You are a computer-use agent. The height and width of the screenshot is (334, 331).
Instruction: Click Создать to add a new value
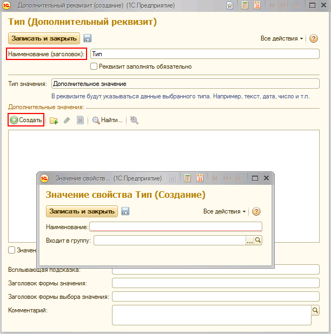click(26, 120)
